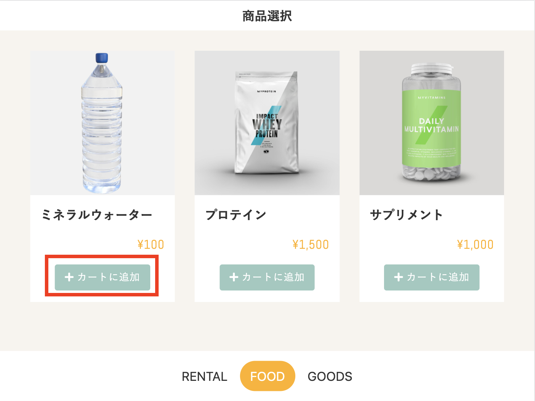Screen dimensions: 535x401
Task: Click the ¥100 price label
Action: pos(151,245)
